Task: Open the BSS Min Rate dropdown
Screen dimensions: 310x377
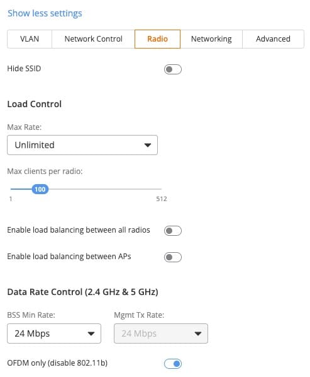Action: pos(54,333)
